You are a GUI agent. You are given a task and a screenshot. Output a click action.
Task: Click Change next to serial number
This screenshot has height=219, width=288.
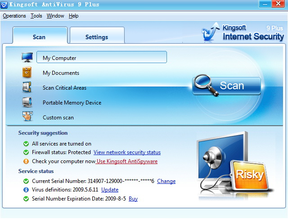pyautogui.click(x=166, y=181)
